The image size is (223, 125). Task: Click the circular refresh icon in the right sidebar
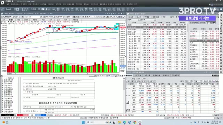coord(221,40)
